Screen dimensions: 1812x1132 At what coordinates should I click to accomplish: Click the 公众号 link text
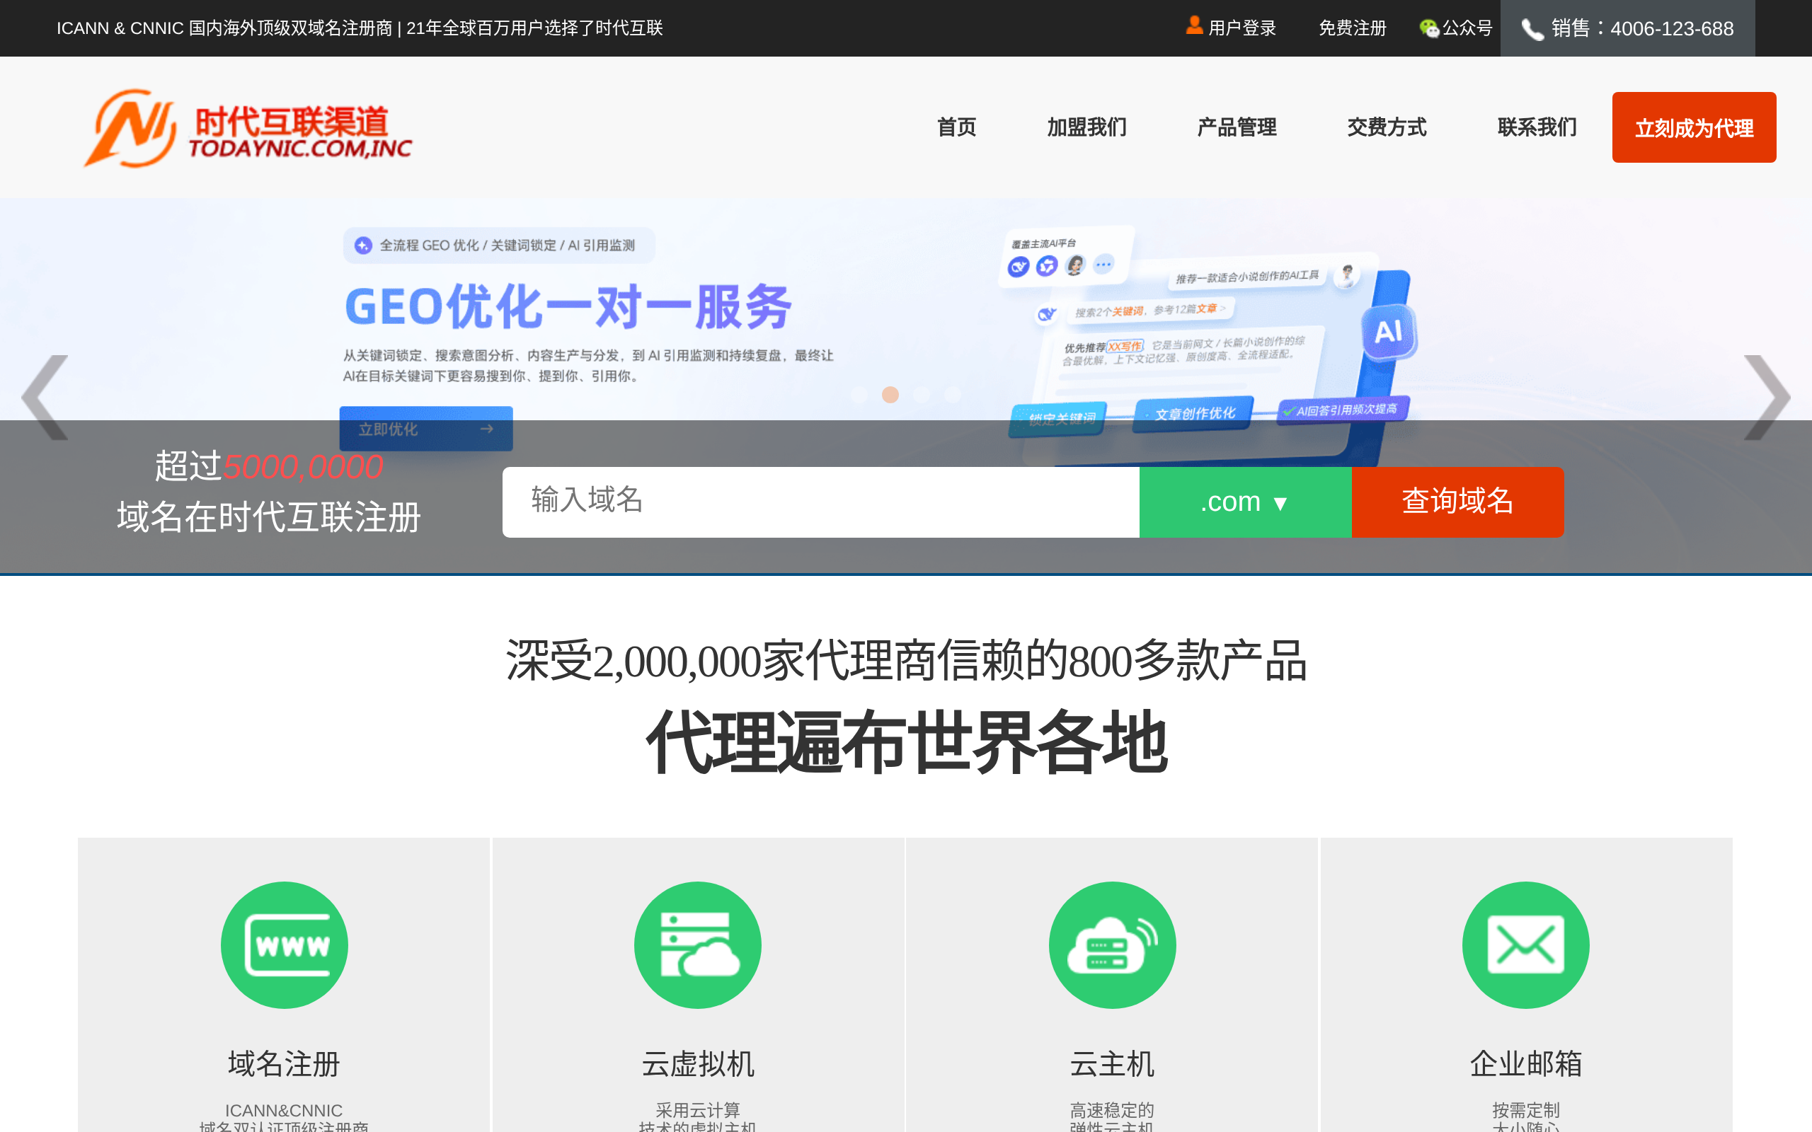pos(1467,28)
